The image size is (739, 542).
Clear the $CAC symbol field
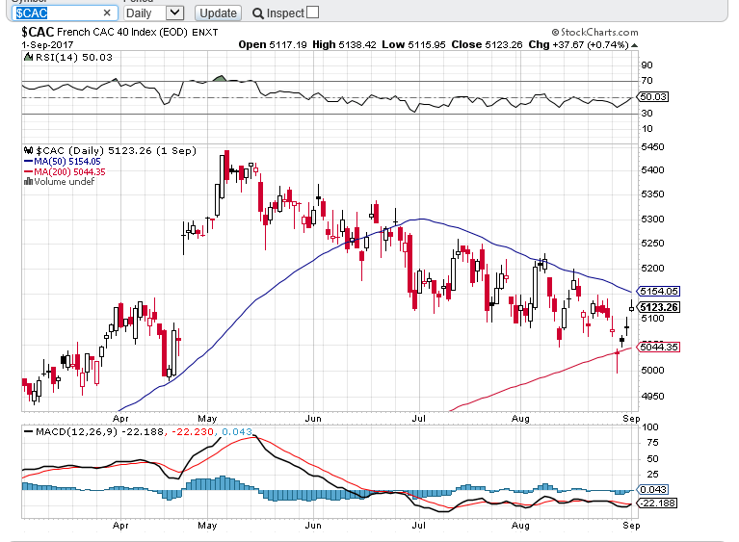point(107,13)
